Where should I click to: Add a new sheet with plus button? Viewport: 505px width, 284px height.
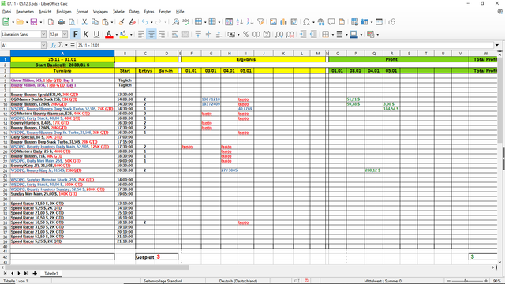35,274
